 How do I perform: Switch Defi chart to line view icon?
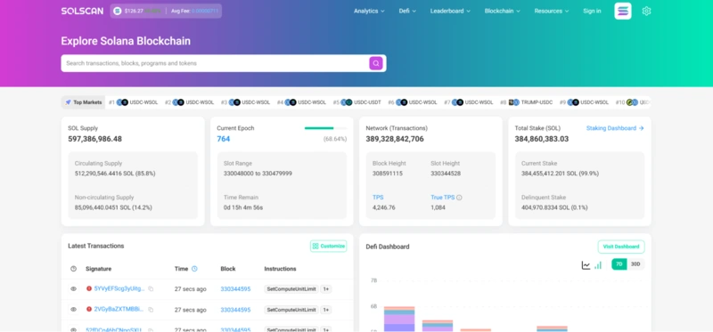tap(586, 264)
